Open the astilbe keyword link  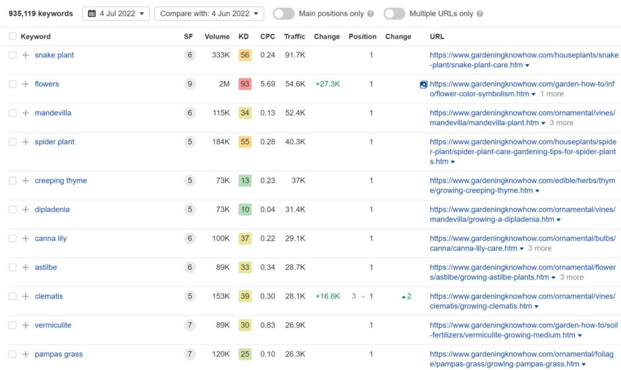[46, 267]
